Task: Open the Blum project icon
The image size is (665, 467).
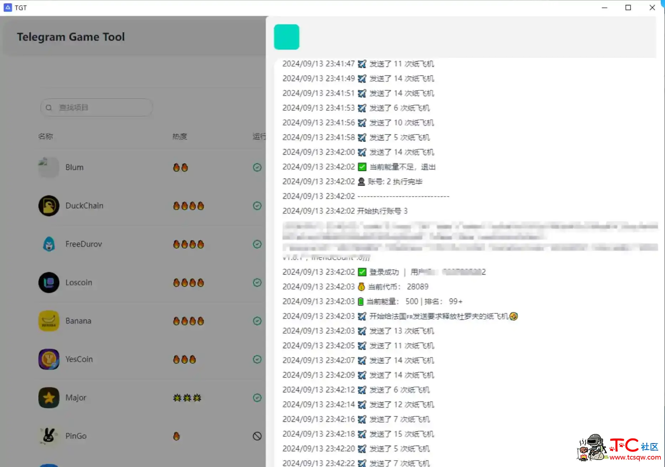Action: [x=48, y=167]
